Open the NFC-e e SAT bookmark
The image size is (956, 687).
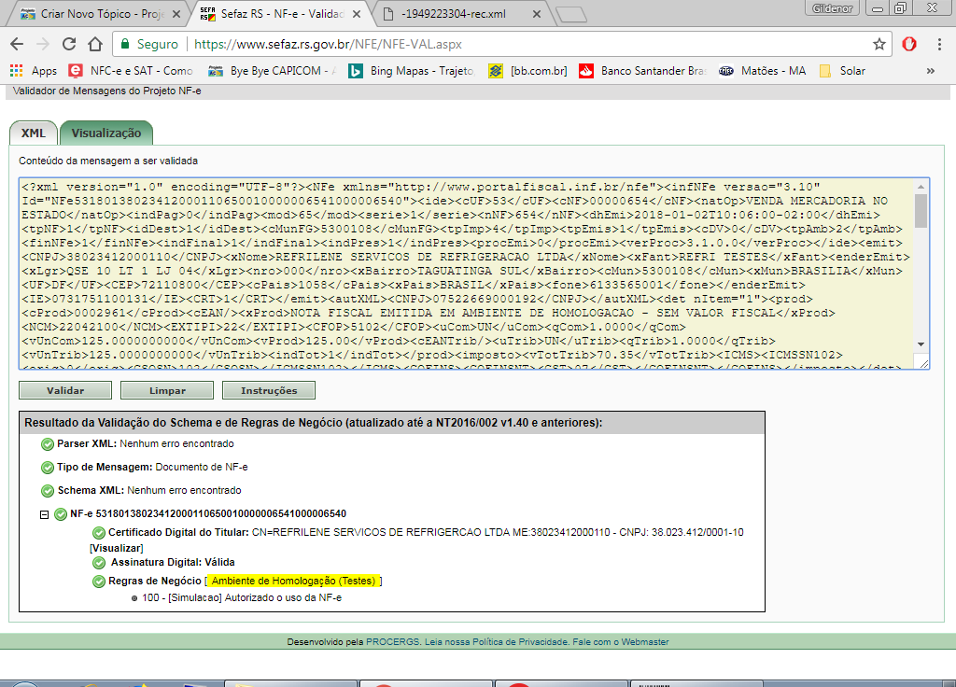[x=131, y=71]
